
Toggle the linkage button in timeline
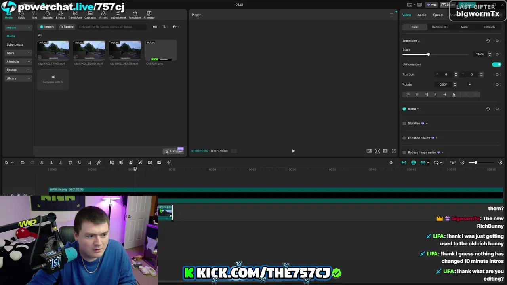click(x=423, y=163)
